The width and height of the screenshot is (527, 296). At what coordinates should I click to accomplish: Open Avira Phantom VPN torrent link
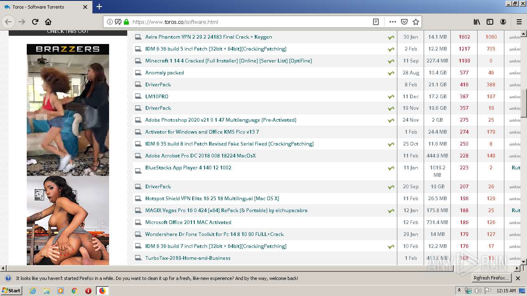(x=208, y=37)
